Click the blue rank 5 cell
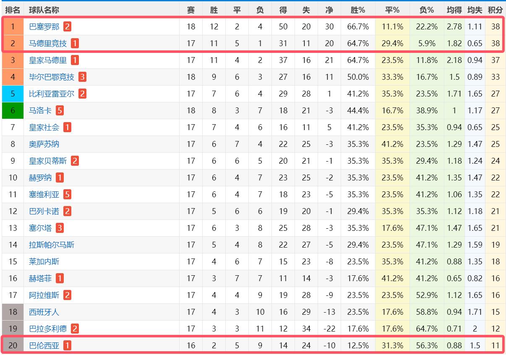The height and width of the screenshot is (355, 506). pyautogui.click(x=13, y=94)
